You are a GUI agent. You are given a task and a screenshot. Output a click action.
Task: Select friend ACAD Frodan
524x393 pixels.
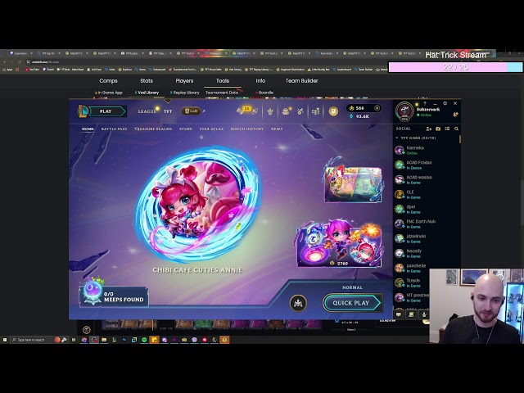(426, 165)
